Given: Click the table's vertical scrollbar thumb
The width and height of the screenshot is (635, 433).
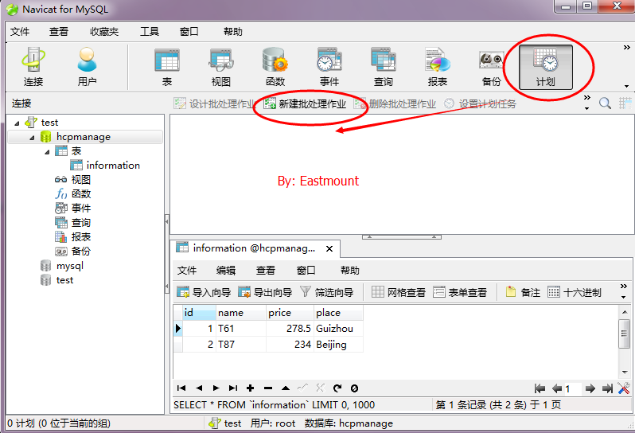Looking at the screenshot, I should (x=624, y=334).
